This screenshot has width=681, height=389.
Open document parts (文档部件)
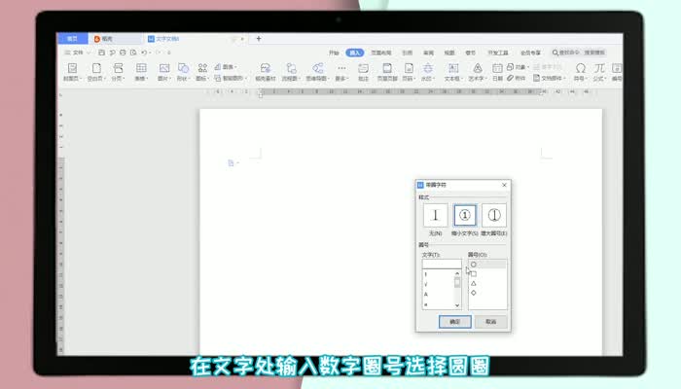point(549,78)
